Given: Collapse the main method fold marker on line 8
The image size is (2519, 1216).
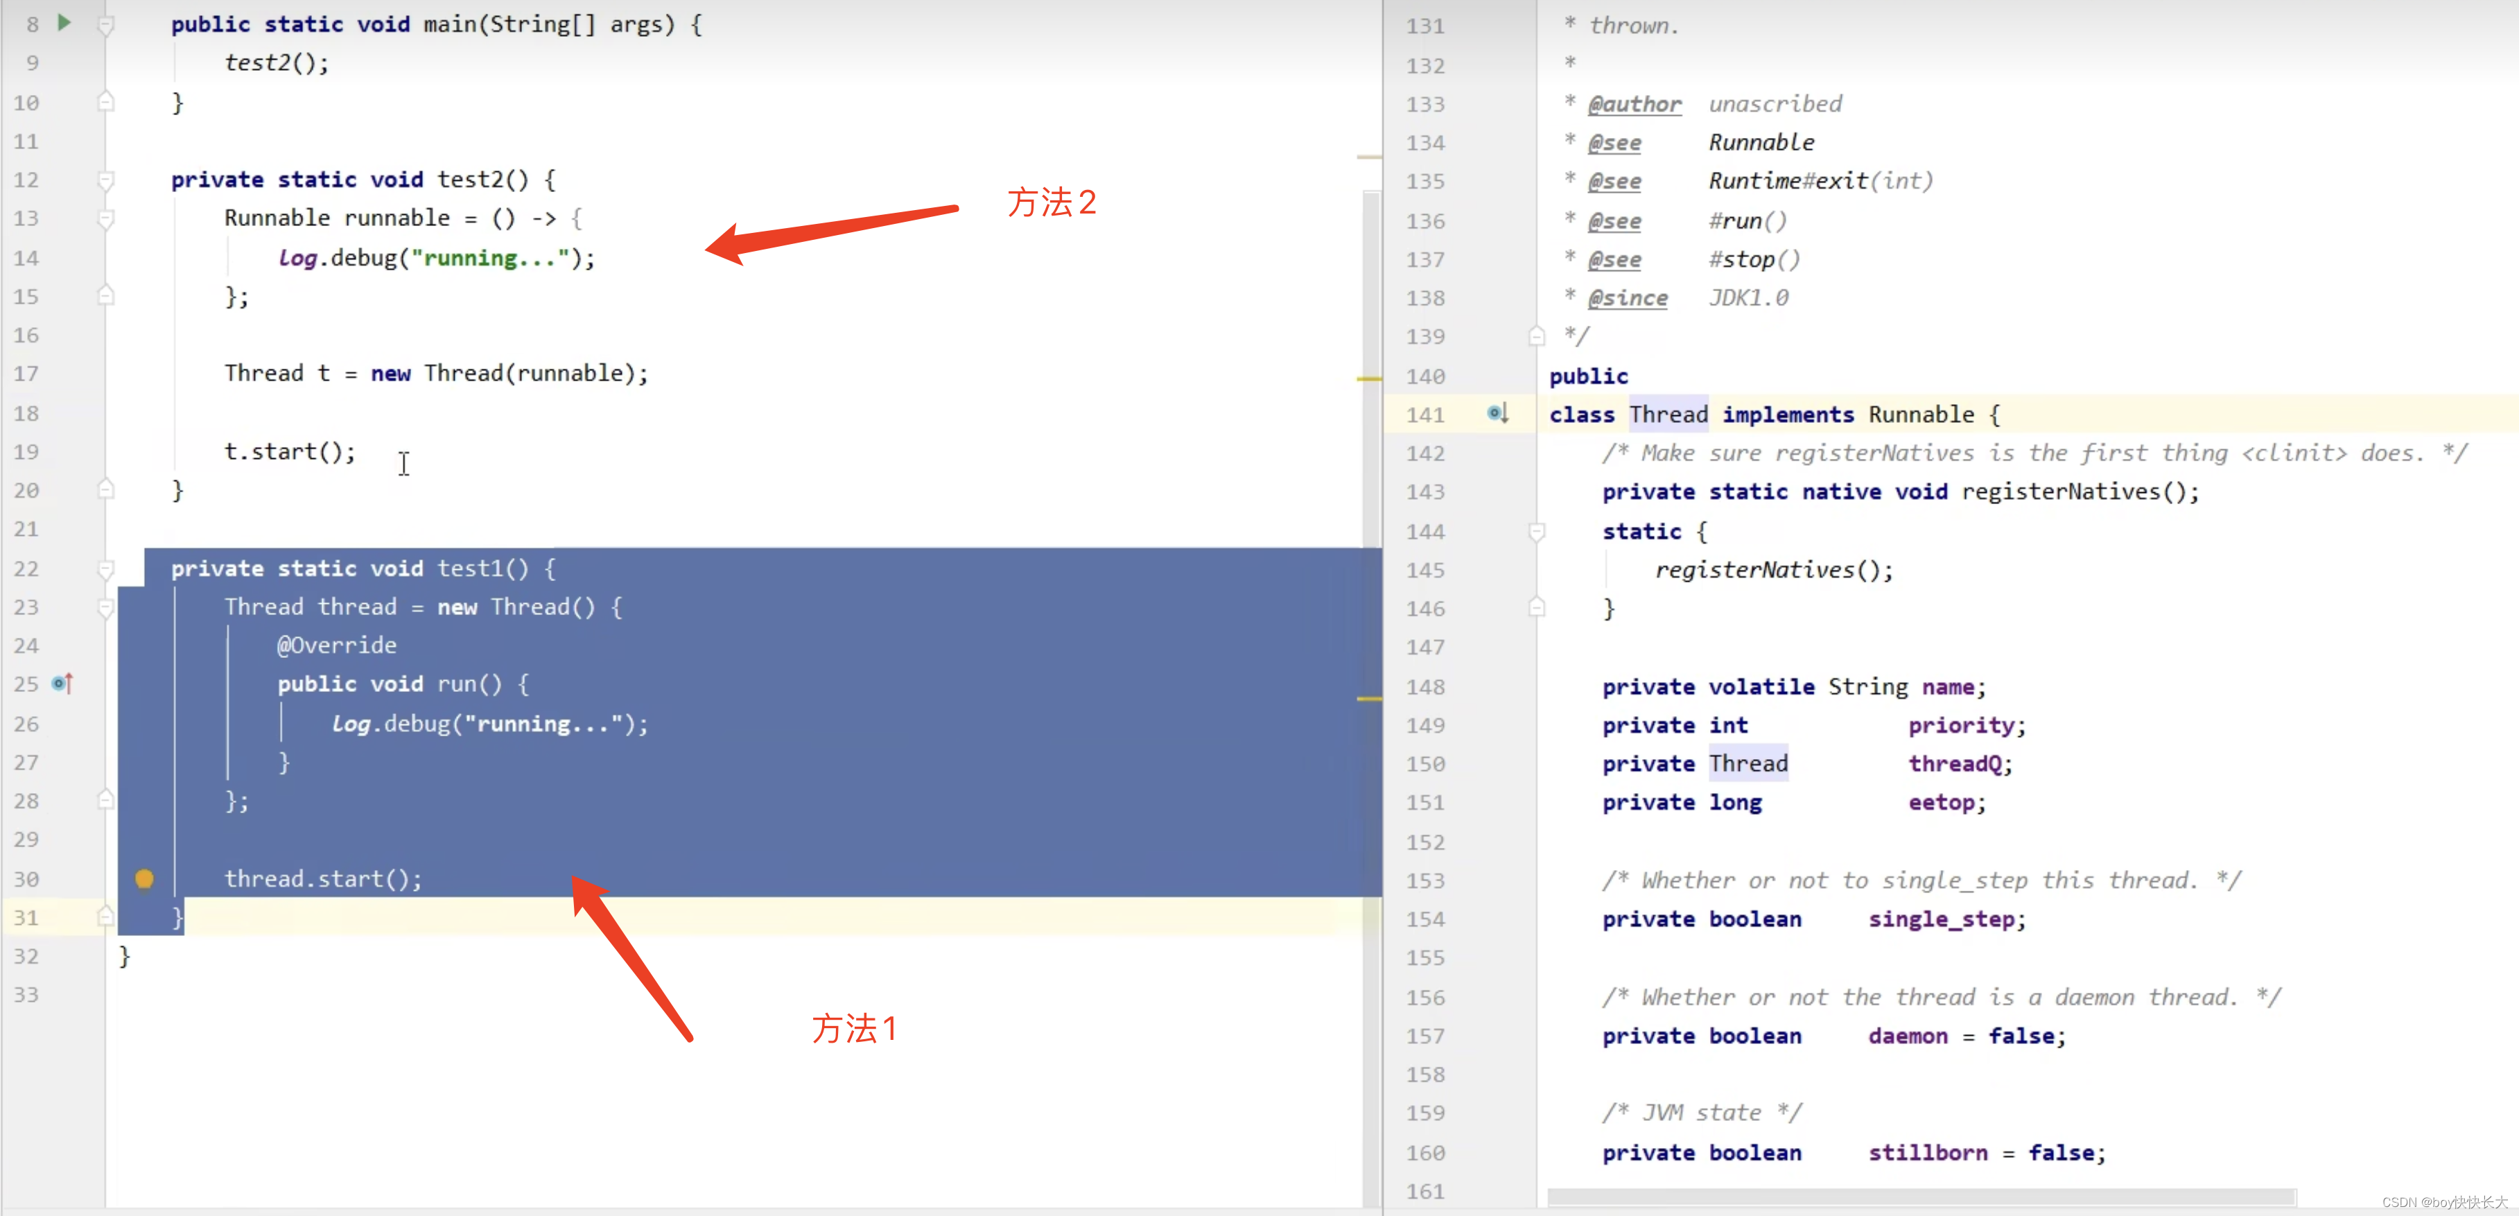Looking at the screenshot, I should click(105, 24).
